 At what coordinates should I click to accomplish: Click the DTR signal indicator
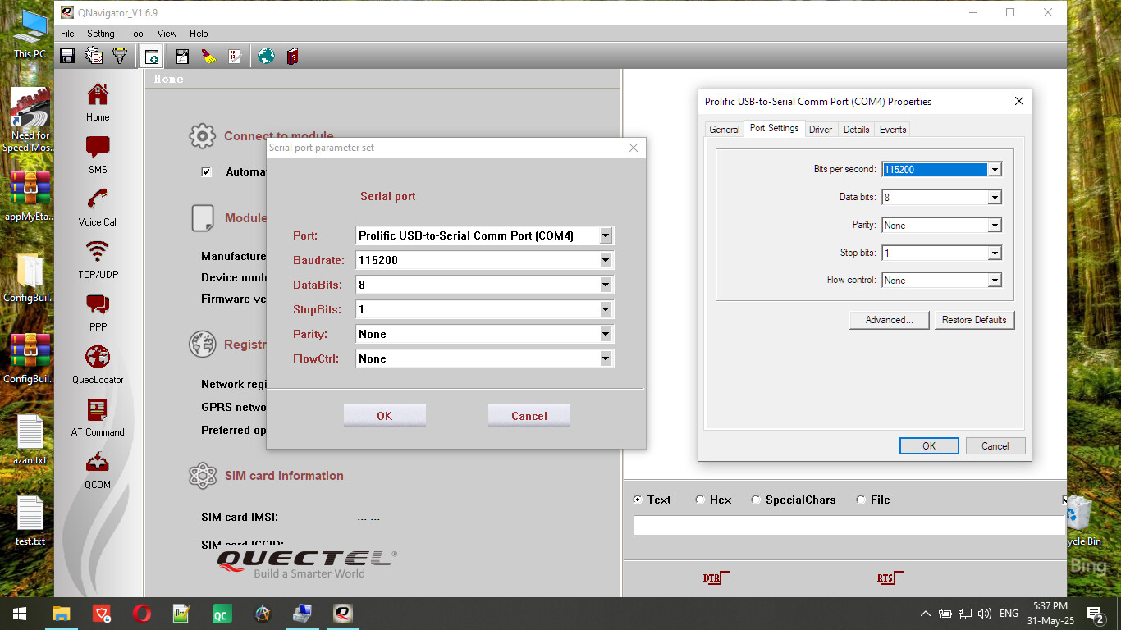point(716,578)
